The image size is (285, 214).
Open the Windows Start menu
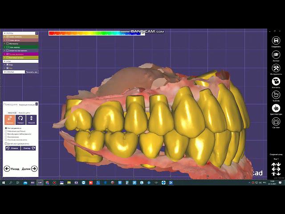4,182
